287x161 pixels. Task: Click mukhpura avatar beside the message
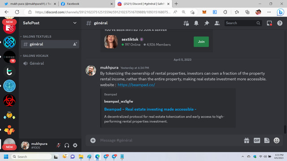(x=91, y=71)
